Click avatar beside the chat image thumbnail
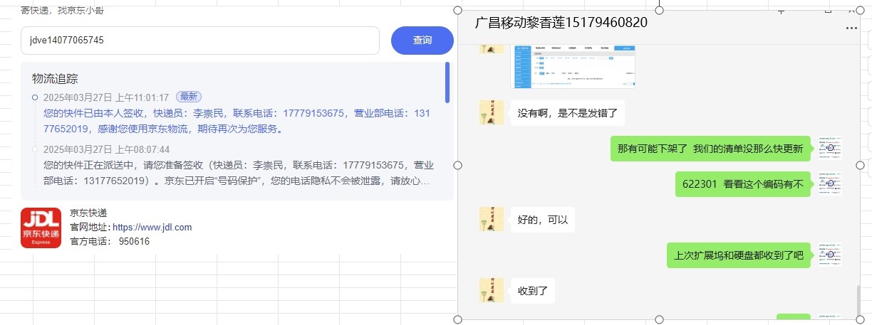 (x=492, y=49)
